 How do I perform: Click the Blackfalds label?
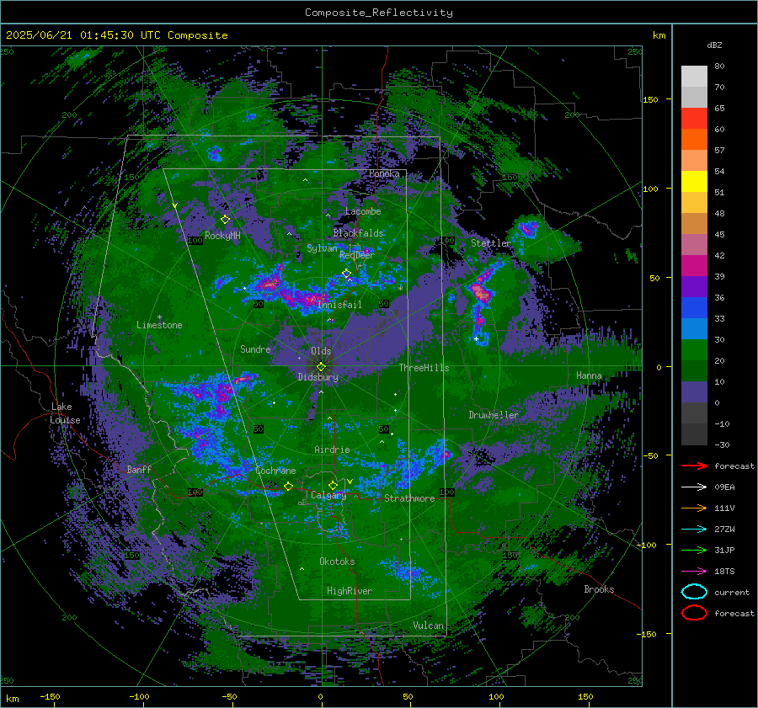coord(358,233)
